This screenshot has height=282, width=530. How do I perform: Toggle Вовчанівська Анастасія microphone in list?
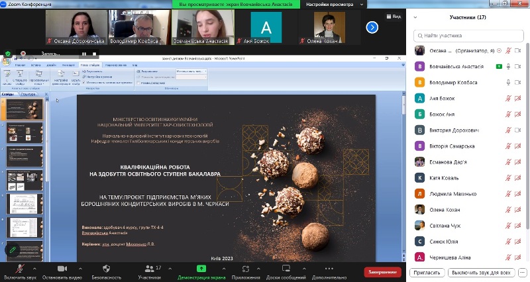(x=508, y=67)
